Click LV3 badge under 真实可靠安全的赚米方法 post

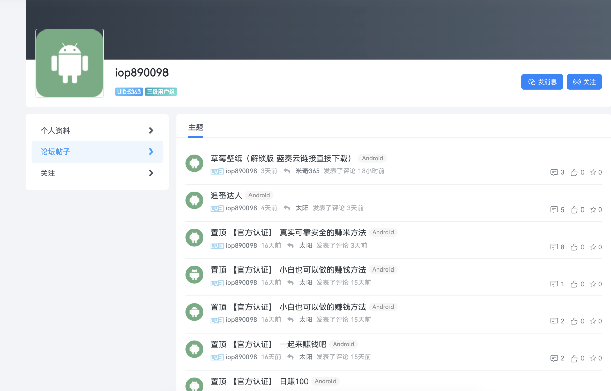pyautogui.click(x=217, y=246)
